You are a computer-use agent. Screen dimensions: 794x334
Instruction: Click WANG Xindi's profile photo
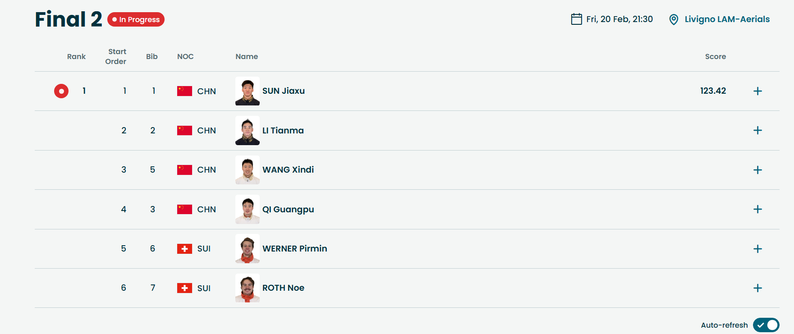pos(248,170)
